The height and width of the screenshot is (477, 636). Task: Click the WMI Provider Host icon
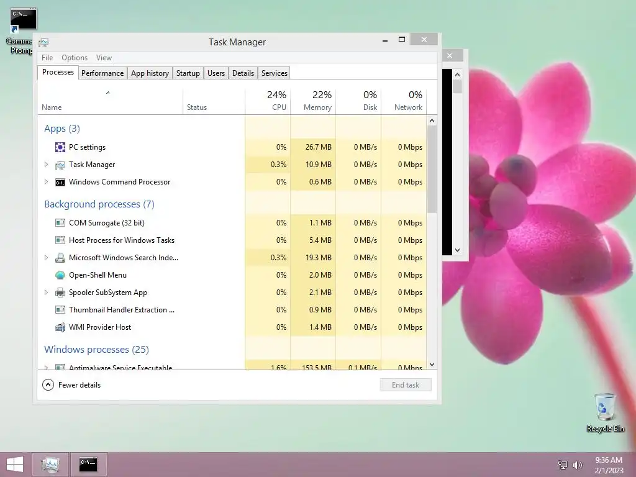pos(60,327)
